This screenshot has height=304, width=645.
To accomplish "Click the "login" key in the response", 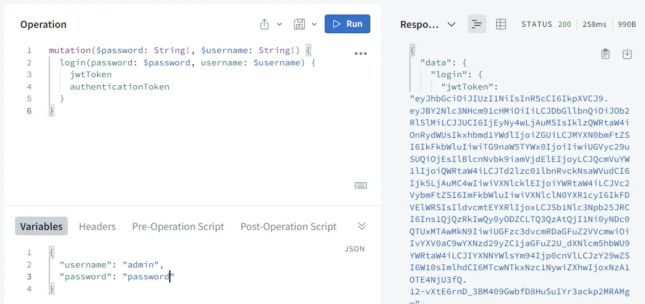I will coord(449,75).
